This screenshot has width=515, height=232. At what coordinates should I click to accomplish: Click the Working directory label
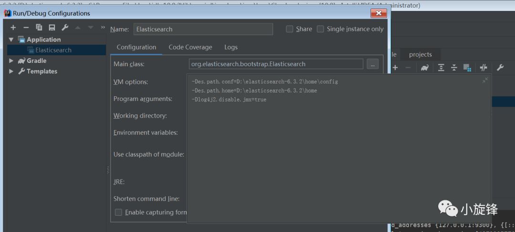(140, 116)
